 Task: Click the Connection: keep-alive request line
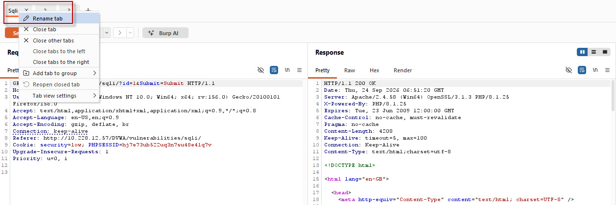pos(50,131)
